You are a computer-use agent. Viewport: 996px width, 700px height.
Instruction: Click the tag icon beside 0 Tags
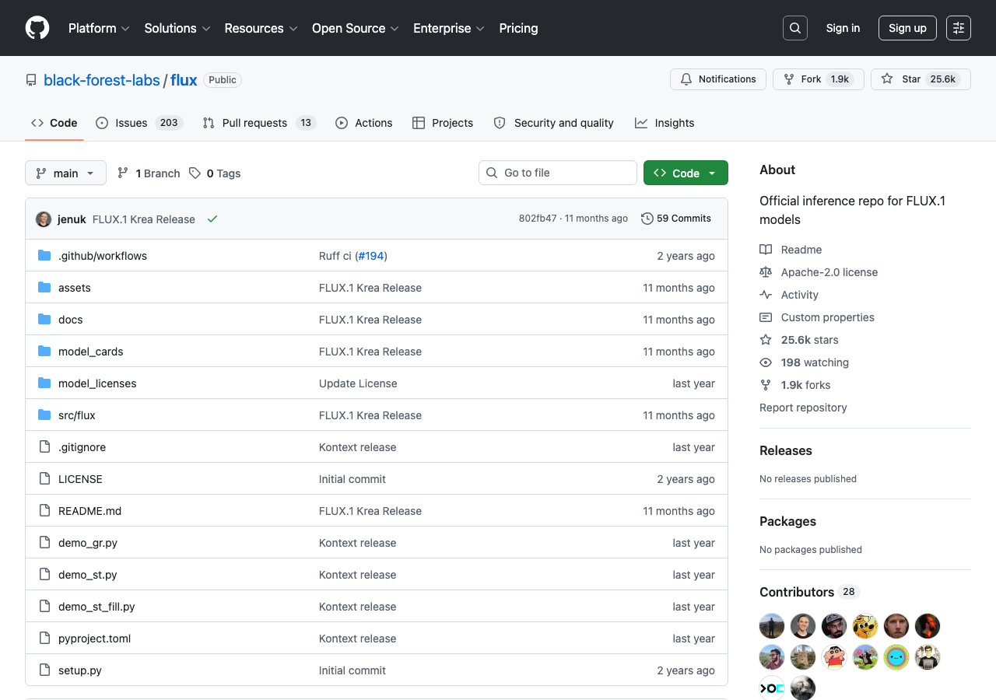click(195, 173)
